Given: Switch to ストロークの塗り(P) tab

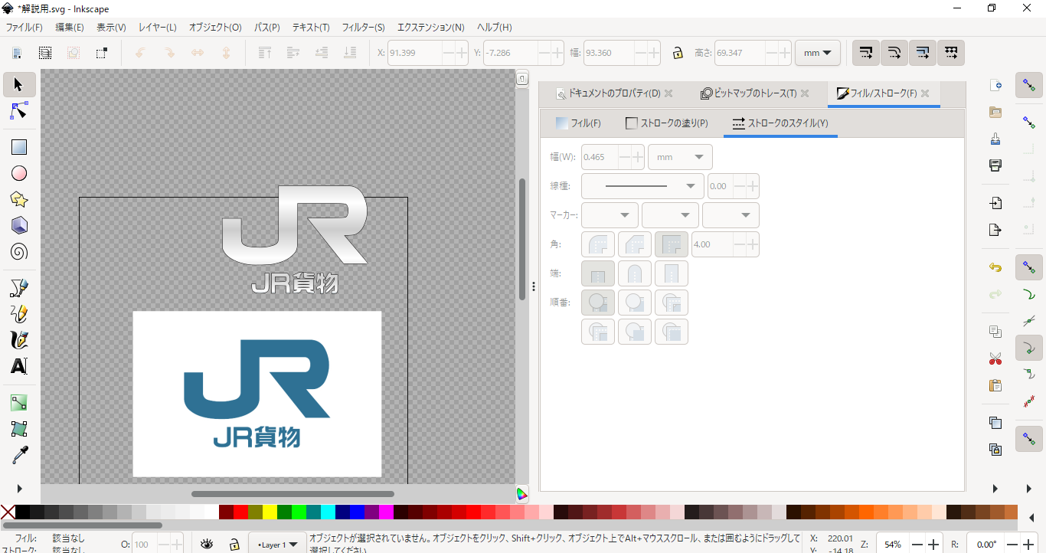Looking at the screenshot, I should (x=667, y=123).
